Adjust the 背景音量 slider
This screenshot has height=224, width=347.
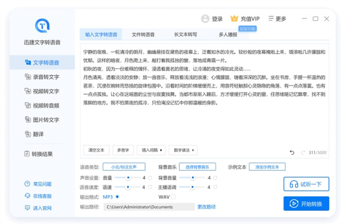[x=193, y=178]
